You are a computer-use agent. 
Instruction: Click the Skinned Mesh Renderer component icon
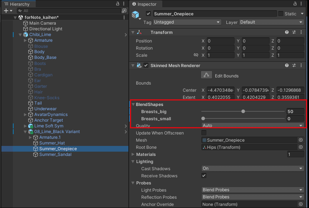point(139,65)
